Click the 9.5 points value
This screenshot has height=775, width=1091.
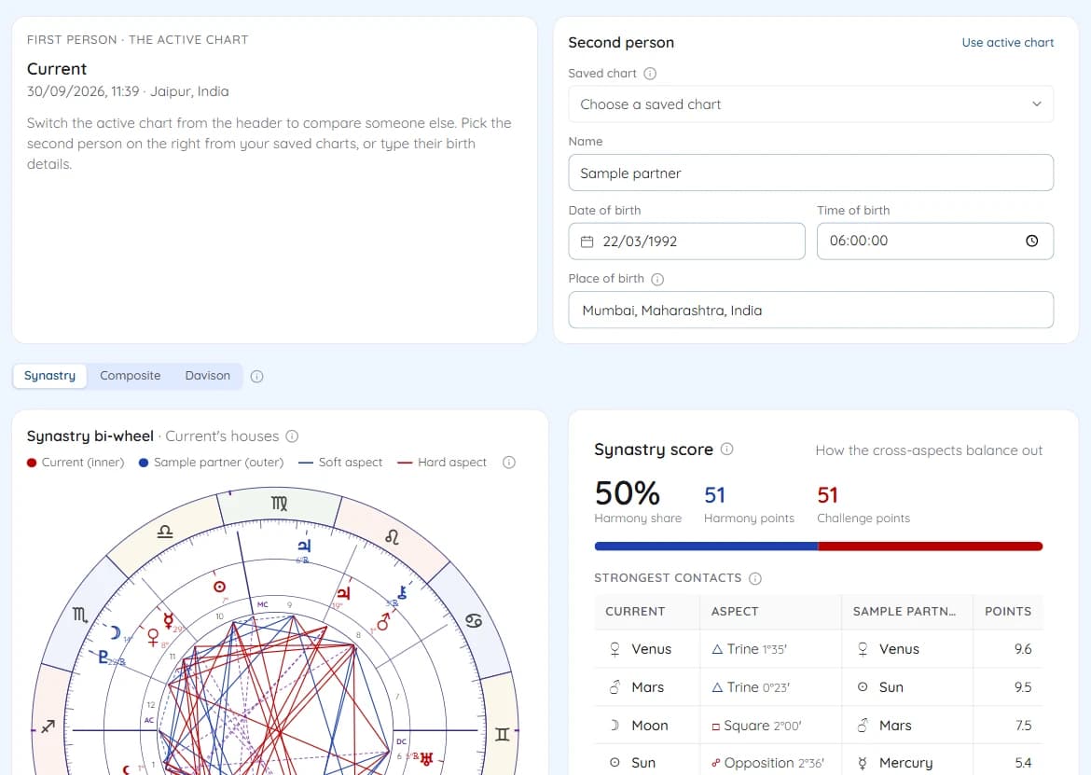1023,687
